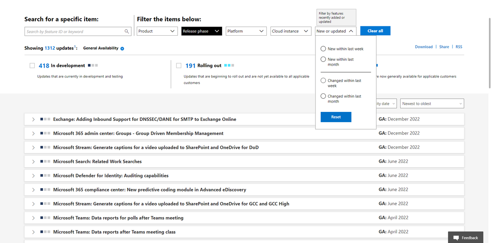The height and width of the screenshot is (243, 491).
Task: Expand Stream captions for GCC and GCC High
Action: coord(34,204)
